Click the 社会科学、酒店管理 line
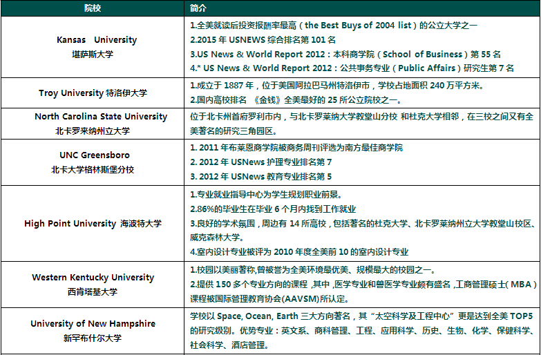Viewport: 541px width, 355px height. (229, 345)
